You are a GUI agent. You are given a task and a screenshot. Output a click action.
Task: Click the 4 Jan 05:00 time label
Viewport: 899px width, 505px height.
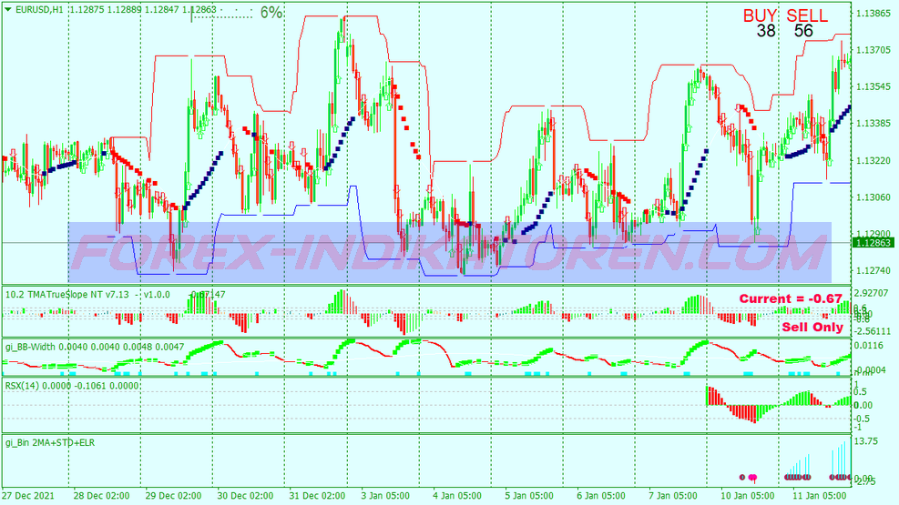[457, 495]
